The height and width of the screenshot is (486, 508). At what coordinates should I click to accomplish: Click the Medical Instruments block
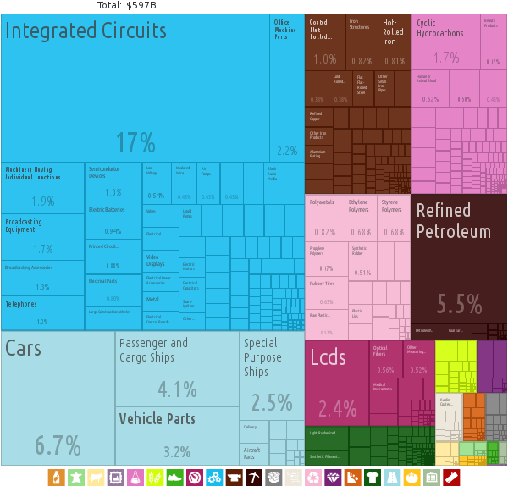384,389
